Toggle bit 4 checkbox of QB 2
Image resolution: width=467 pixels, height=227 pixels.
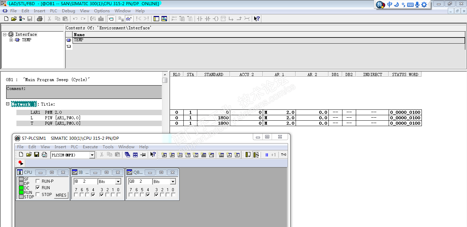[148, 195]
